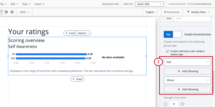215x107 pixels.
Task: Open the Insert menu
Action: (39, 4)
